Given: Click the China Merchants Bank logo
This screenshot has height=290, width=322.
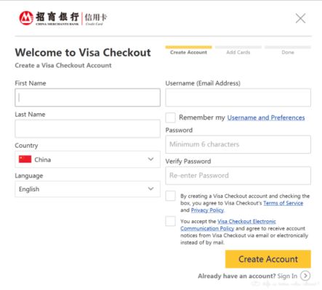Looking at the screenshot, I should pyautogui.click(x=63, y=18).
